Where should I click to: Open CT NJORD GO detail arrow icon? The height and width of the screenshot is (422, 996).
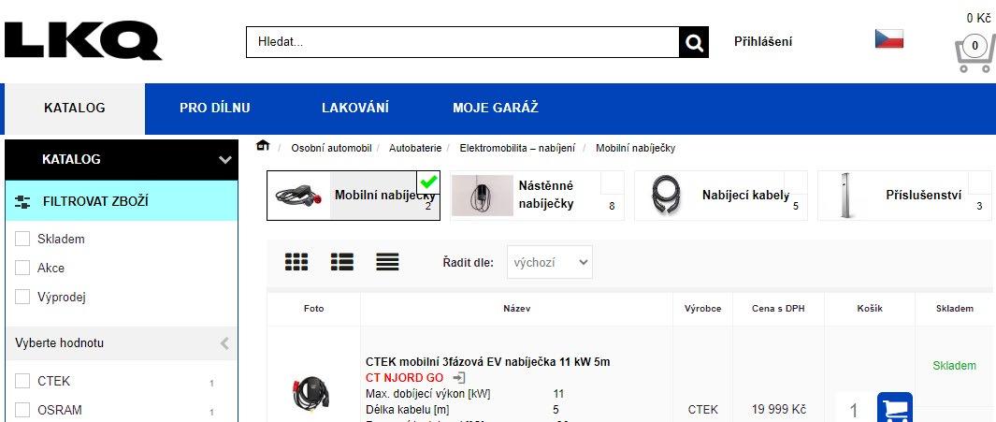(458, 378)
